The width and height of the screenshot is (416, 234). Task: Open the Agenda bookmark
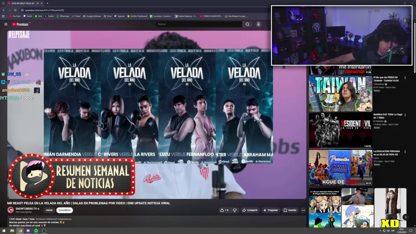(119, 16)
